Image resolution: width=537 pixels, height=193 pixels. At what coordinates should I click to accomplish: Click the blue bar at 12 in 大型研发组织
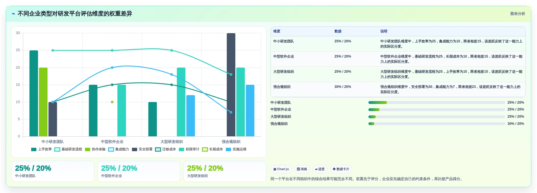coord(191,116)
